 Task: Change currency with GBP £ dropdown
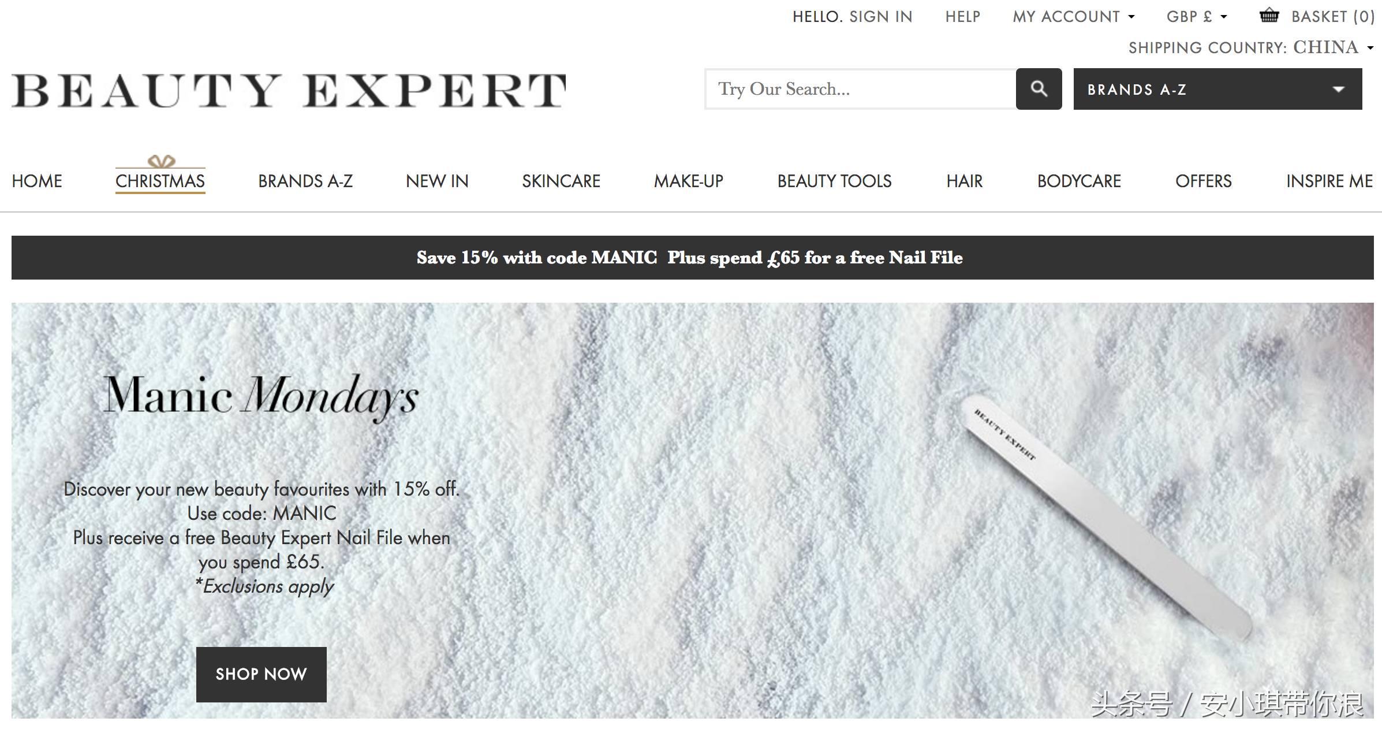pos(1196,17)
